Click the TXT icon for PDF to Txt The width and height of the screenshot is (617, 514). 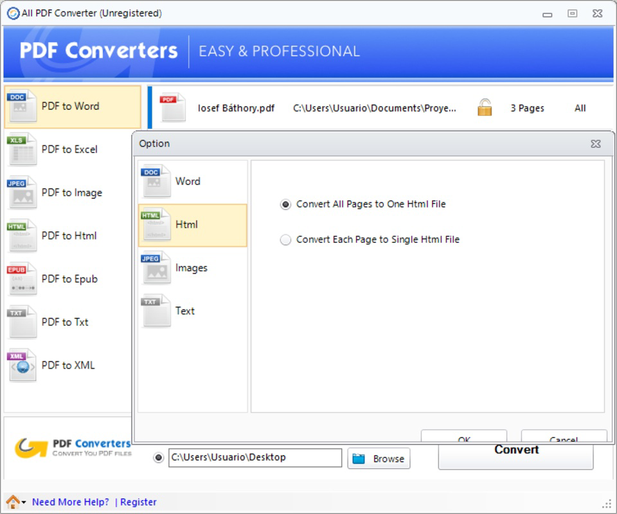pyautogui.click(x=22, y=323)
